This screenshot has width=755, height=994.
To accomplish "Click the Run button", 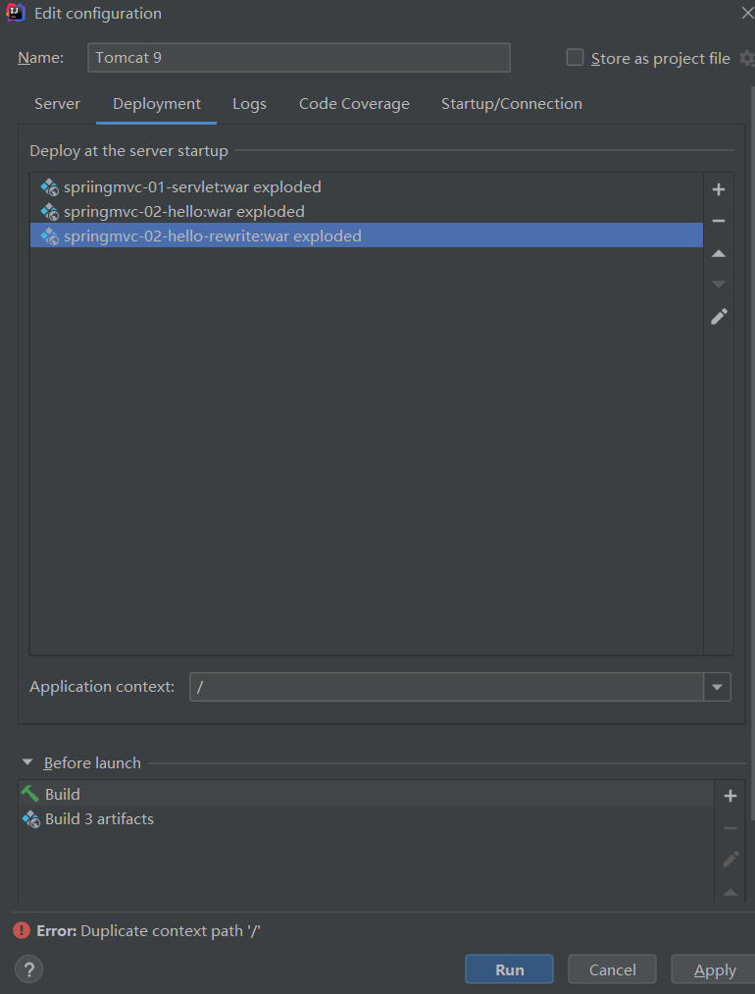I will (x=509, y=968).
